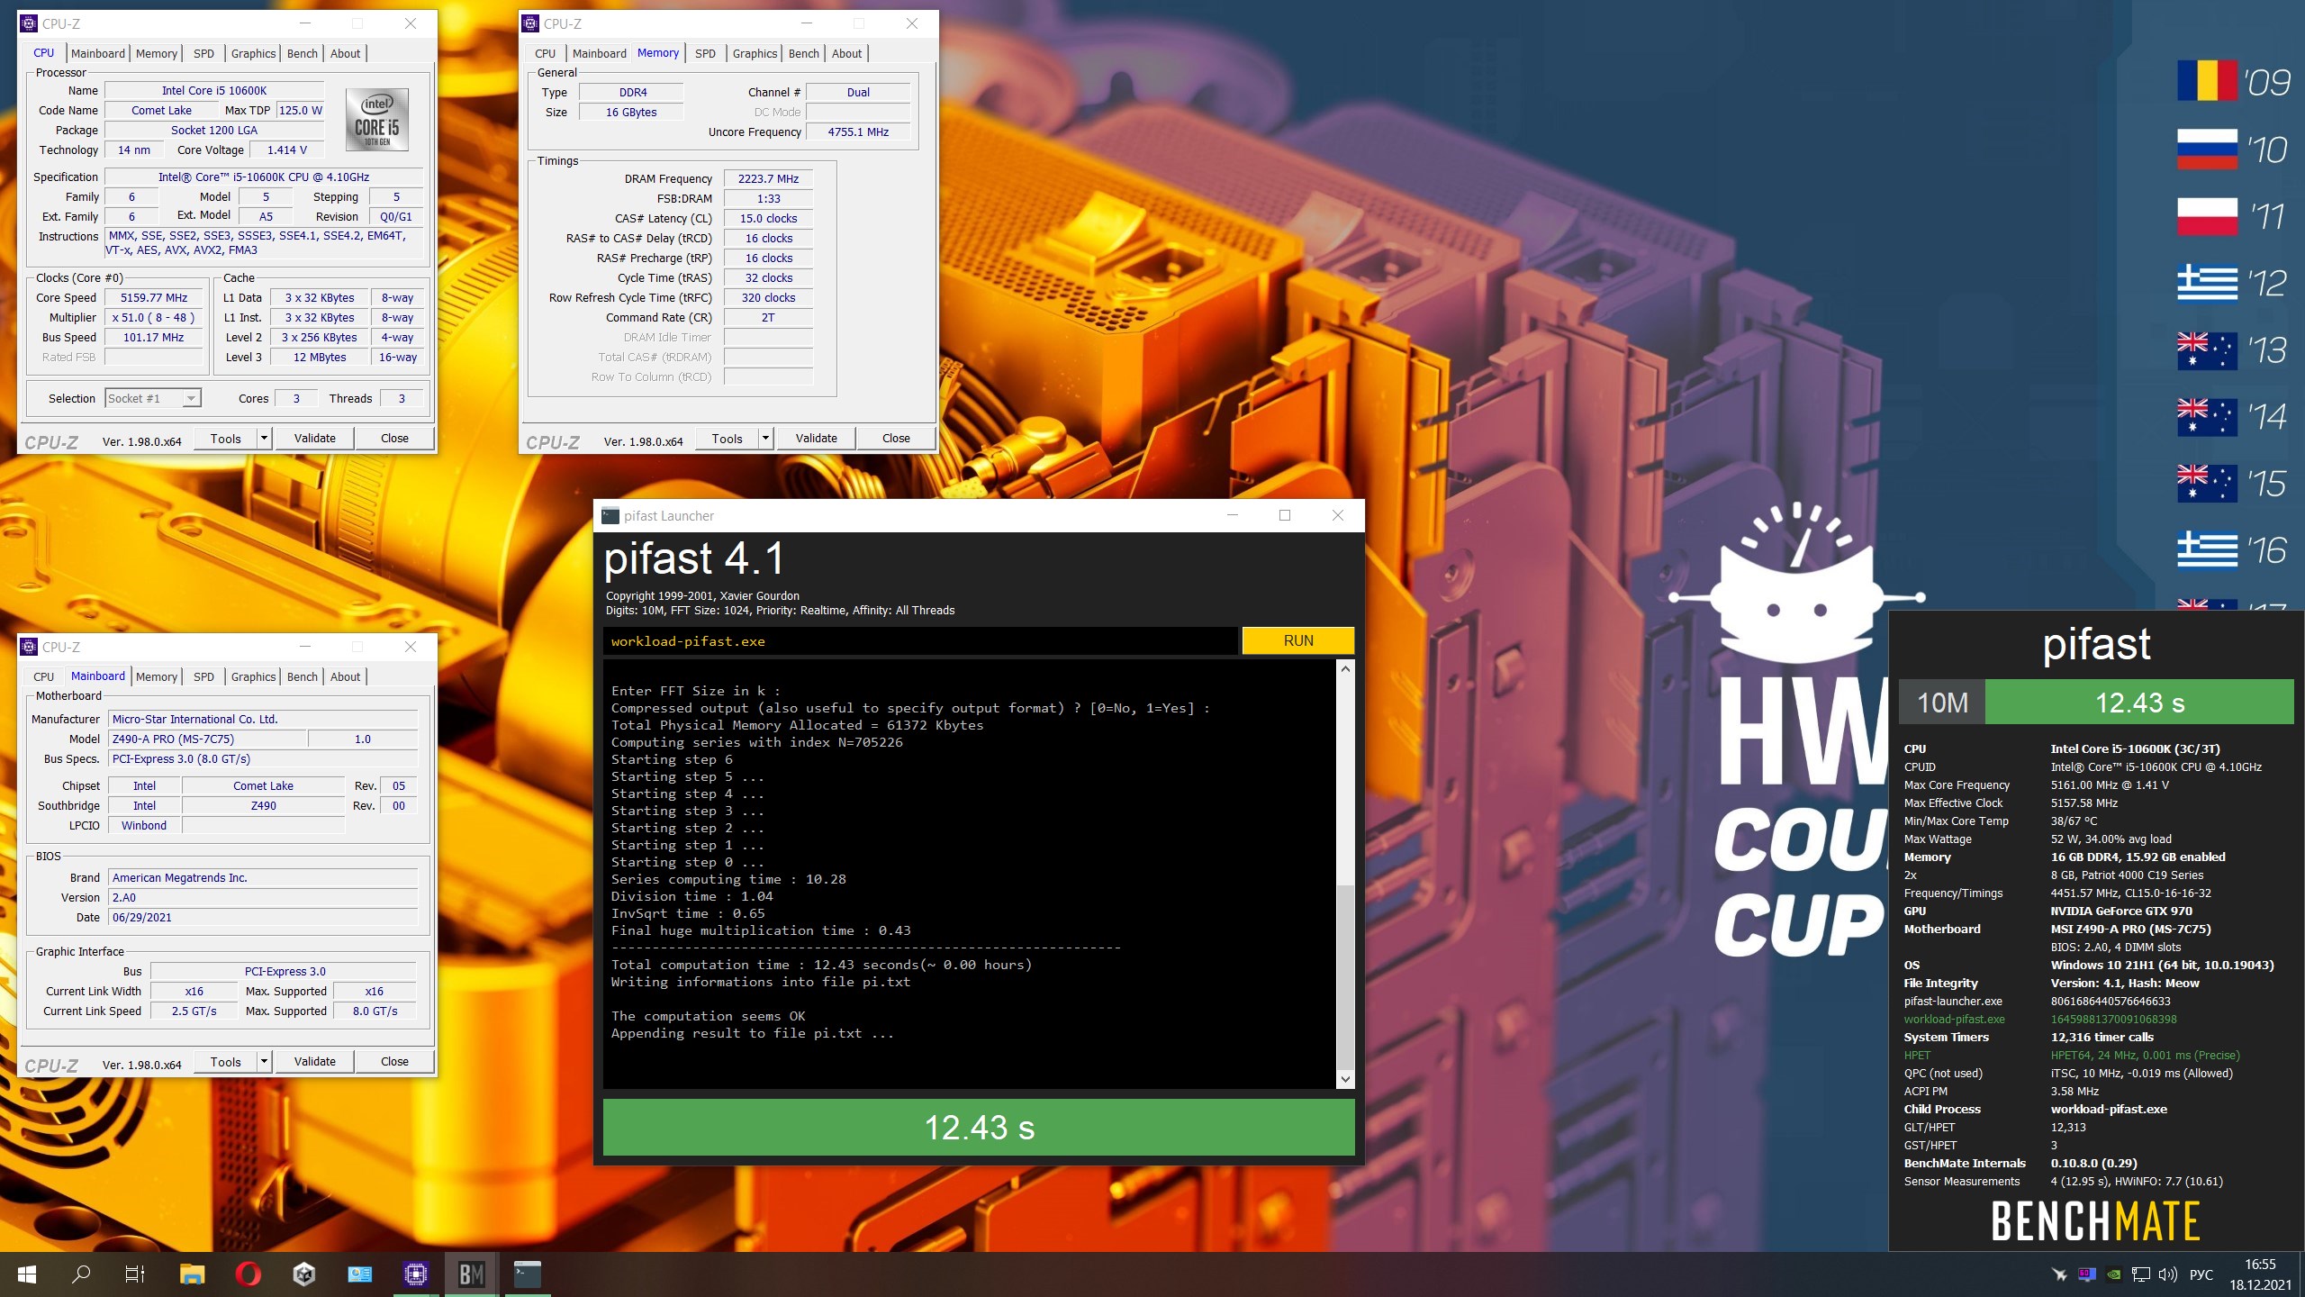Click the workload-pifast.exe green entry in BenchMate

tap(1954, 1020)
